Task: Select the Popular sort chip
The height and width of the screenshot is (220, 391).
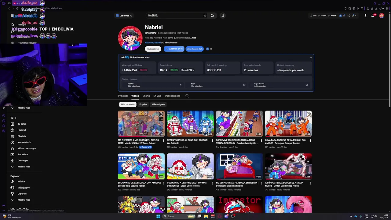Action: (143, 105)
